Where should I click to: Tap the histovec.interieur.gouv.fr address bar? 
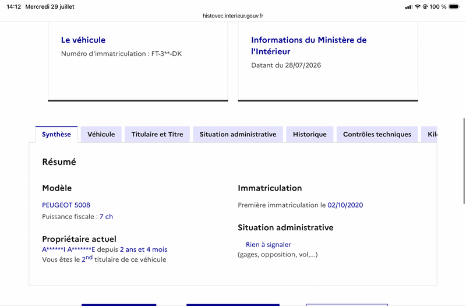[233, 16]
